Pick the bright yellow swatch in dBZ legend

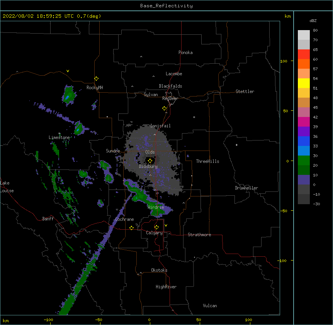(304, 83)
